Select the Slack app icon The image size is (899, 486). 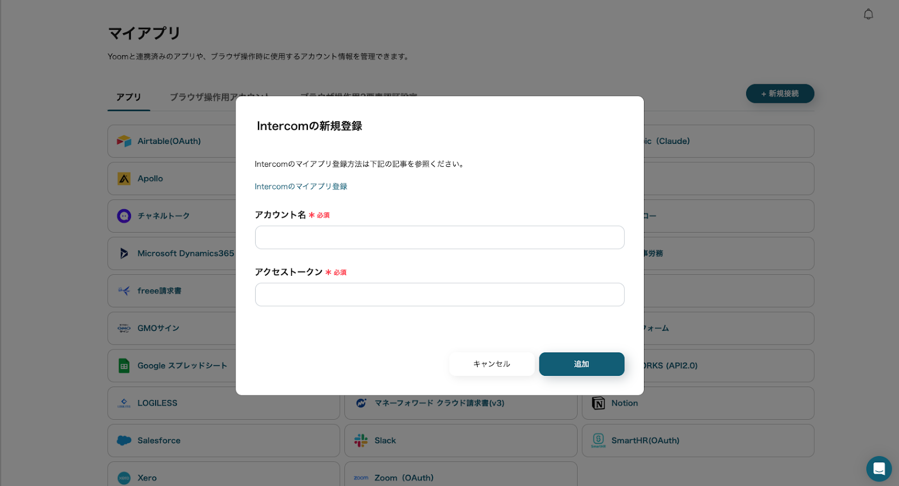361,440
